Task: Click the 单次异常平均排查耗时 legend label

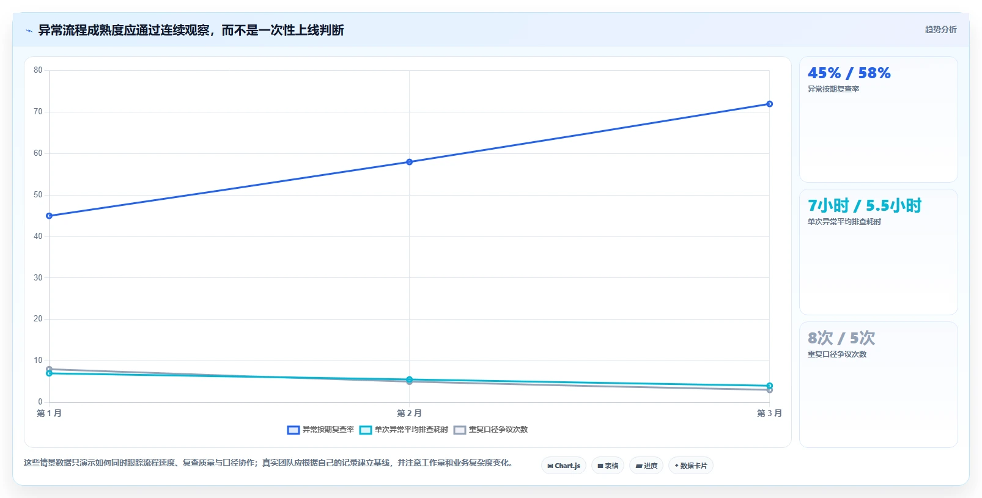Action: 412,430
